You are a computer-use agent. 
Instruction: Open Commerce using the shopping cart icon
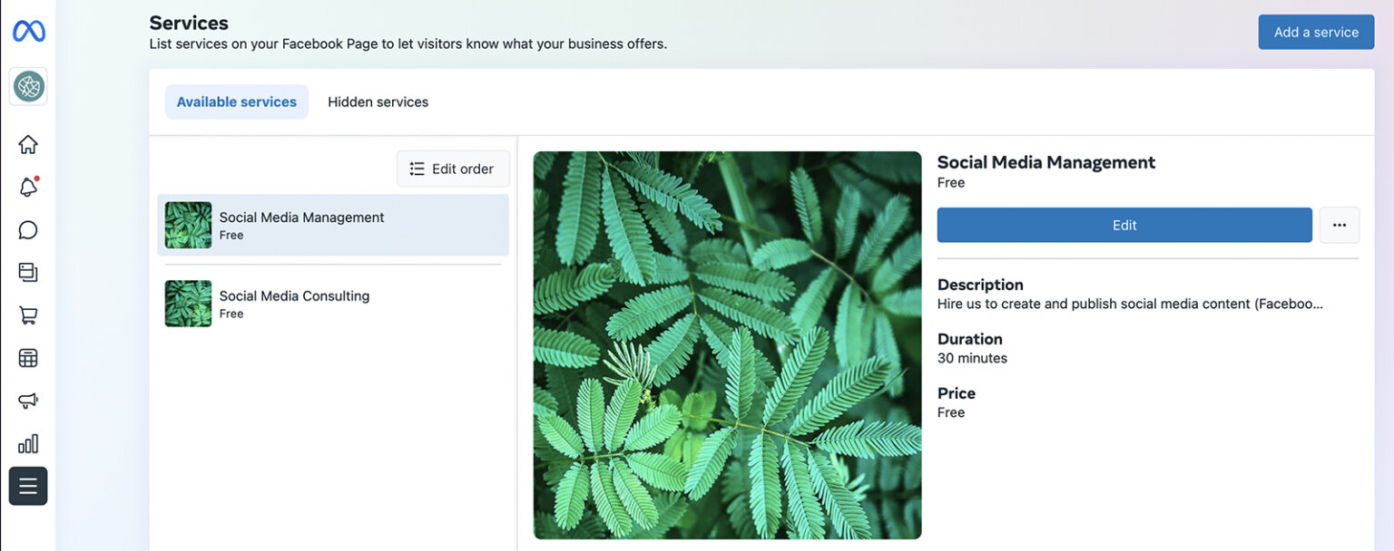pos(28,314)
